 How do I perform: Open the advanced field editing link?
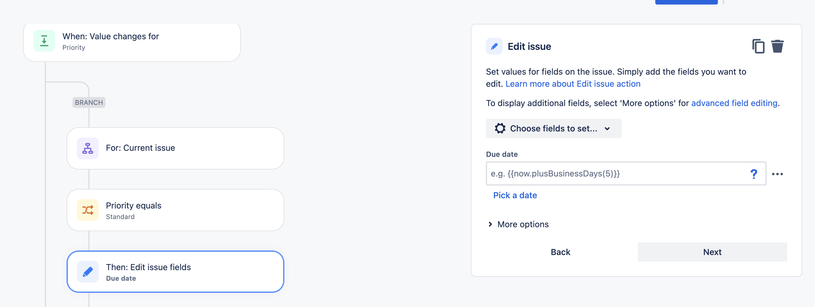tap(734, 103)
